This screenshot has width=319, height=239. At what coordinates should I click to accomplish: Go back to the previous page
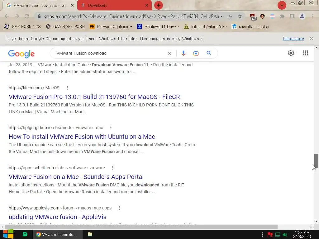coord(7,16)
